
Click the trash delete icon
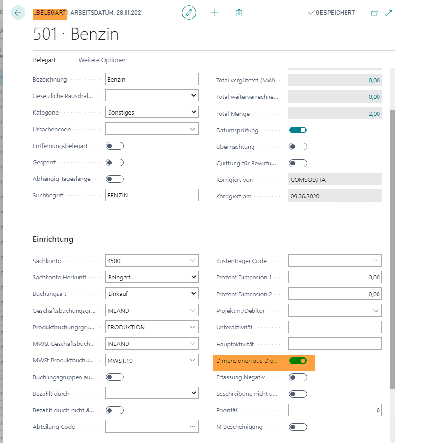point(239,13)
